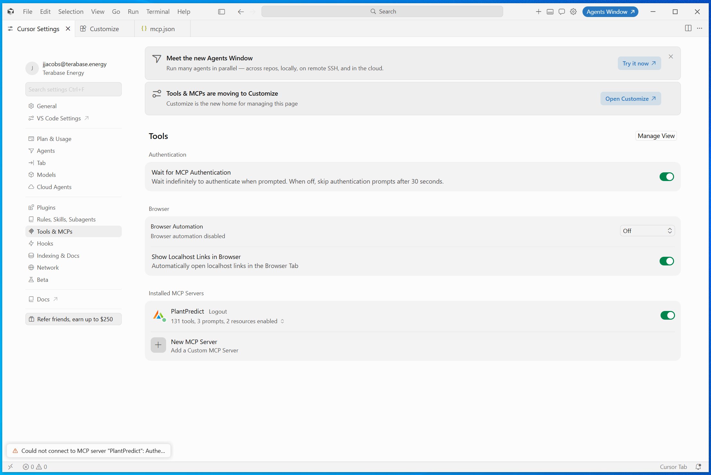Screen dimensions: 711x475
Task: Click the plus icon for New MCP Server
Action: [158, 345]
